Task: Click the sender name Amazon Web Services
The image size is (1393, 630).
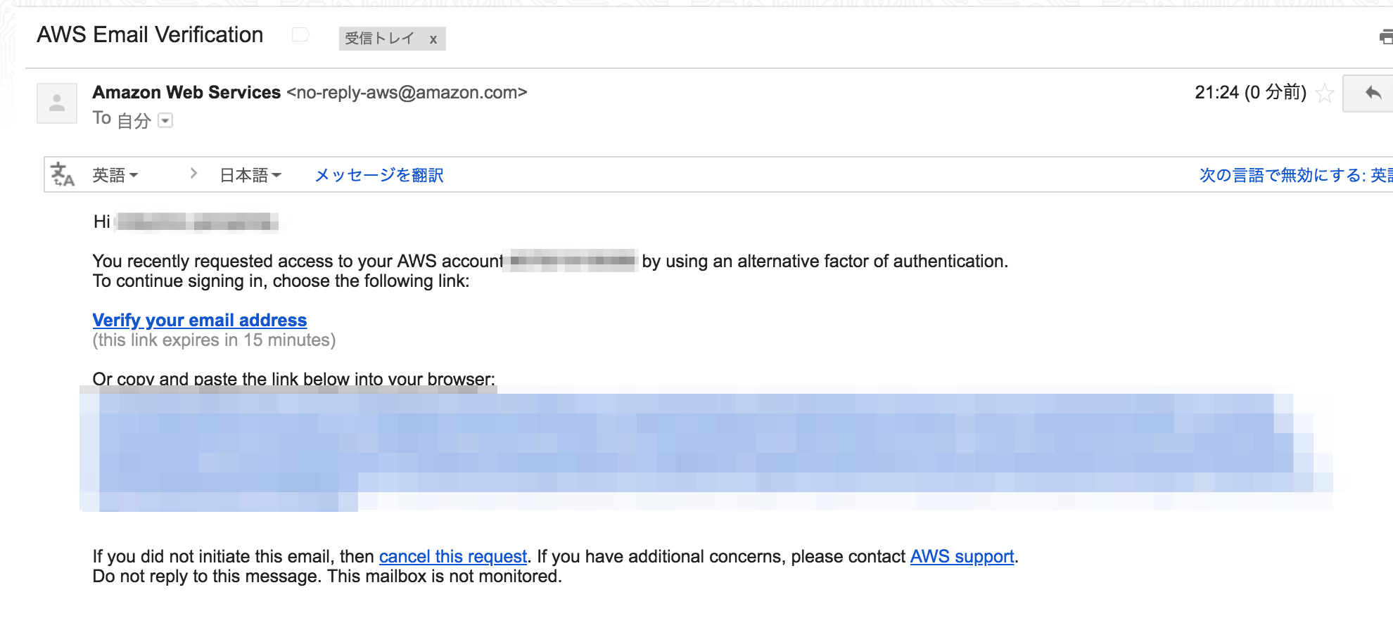Action: click(186, 92)
